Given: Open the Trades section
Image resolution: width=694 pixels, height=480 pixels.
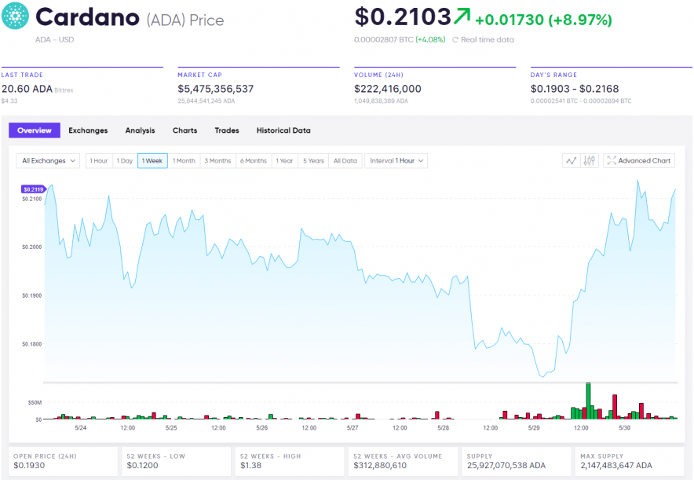Looking at the screenshot, I should pyautogui.click(x=226, y=130).
